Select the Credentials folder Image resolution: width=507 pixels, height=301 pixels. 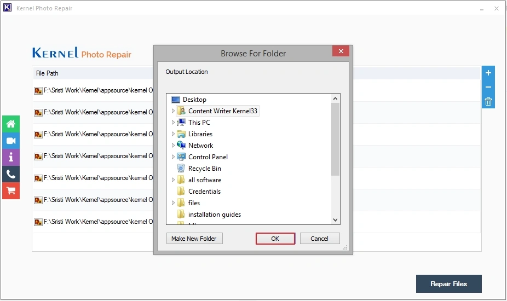[204, 192]
